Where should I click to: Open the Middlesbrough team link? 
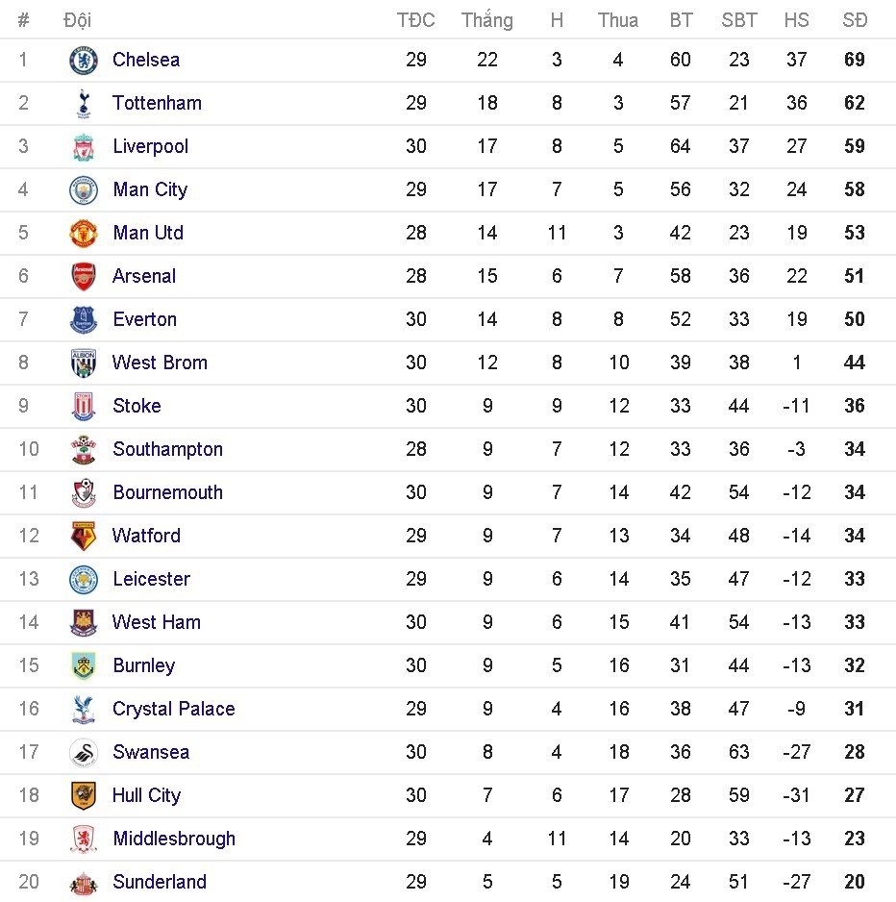pos(173,839)
